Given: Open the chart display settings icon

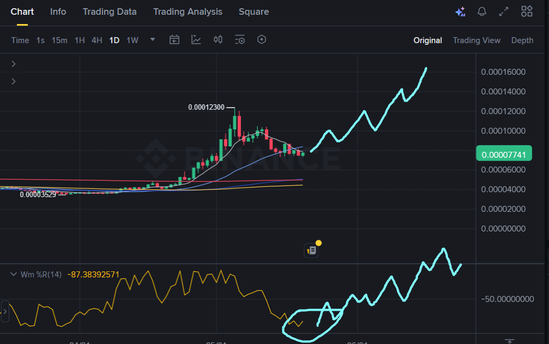Looking at the screenshot, I should coord(240,40).
